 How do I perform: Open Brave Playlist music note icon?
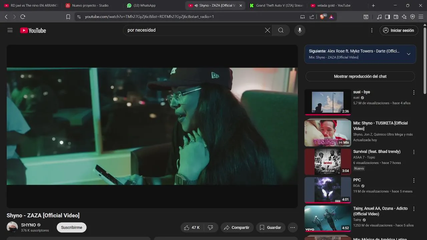379,17
